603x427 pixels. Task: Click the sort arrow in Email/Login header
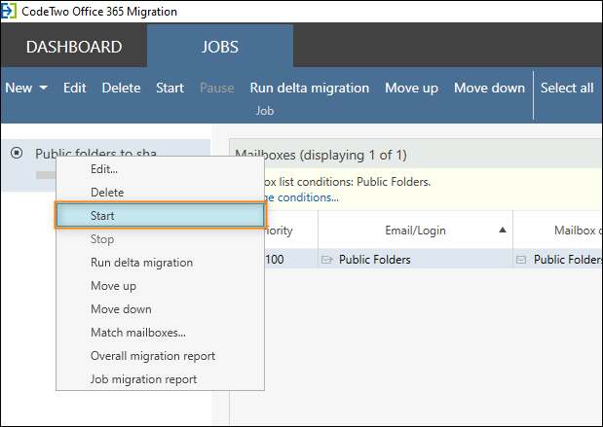point(503,230)
